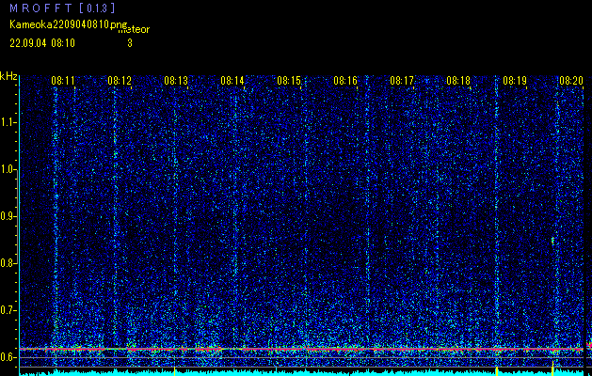The height and width of the screenshot is (376, 592).
Task: Click the red carrier signal line
Action: tap(301, 349)
